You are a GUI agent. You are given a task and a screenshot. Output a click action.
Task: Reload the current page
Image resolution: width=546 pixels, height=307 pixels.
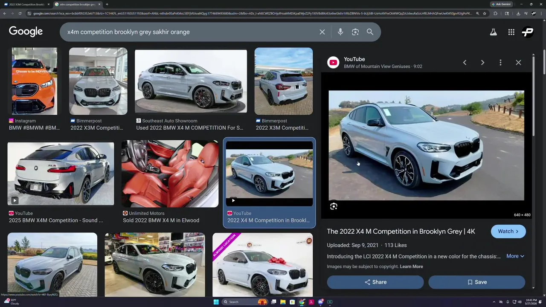20,13
